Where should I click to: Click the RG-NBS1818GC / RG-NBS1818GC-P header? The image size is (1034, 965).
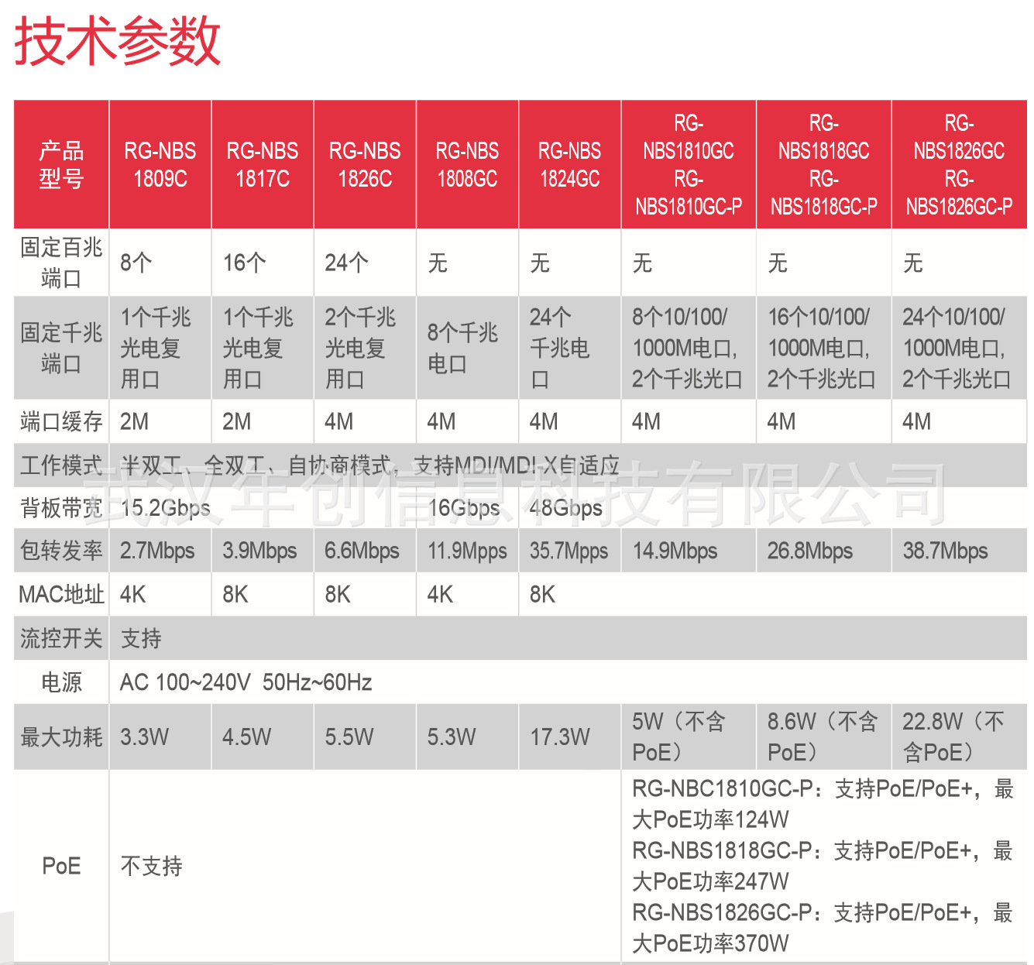click(824, 164)
